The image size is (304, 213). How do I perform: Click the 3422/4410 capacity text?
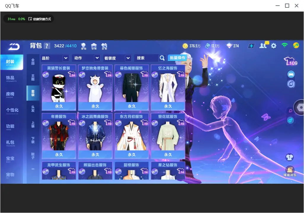pyautogui.click(x=65, y=46)
